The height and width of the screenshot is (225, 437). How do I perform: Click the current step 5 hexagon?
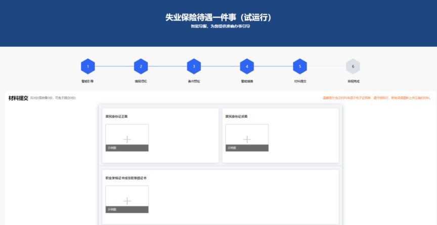point(300,66)
